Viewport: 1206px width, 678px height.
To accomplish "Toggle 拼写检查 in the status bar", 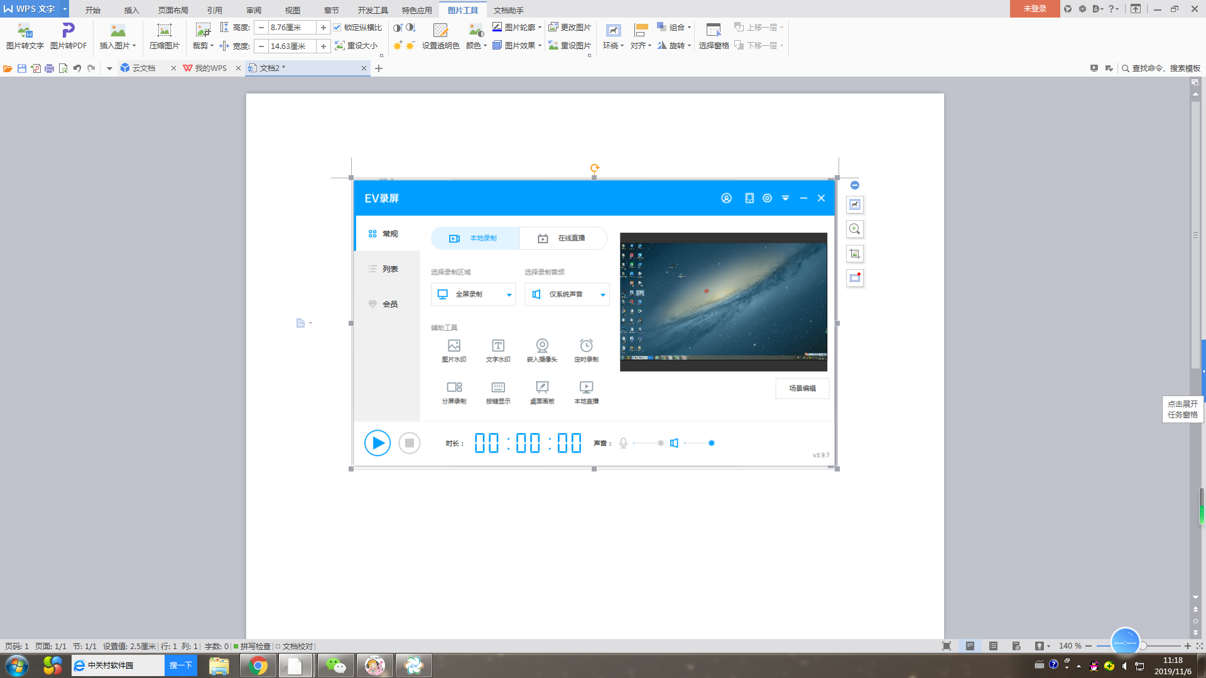I will click(252, 646).
